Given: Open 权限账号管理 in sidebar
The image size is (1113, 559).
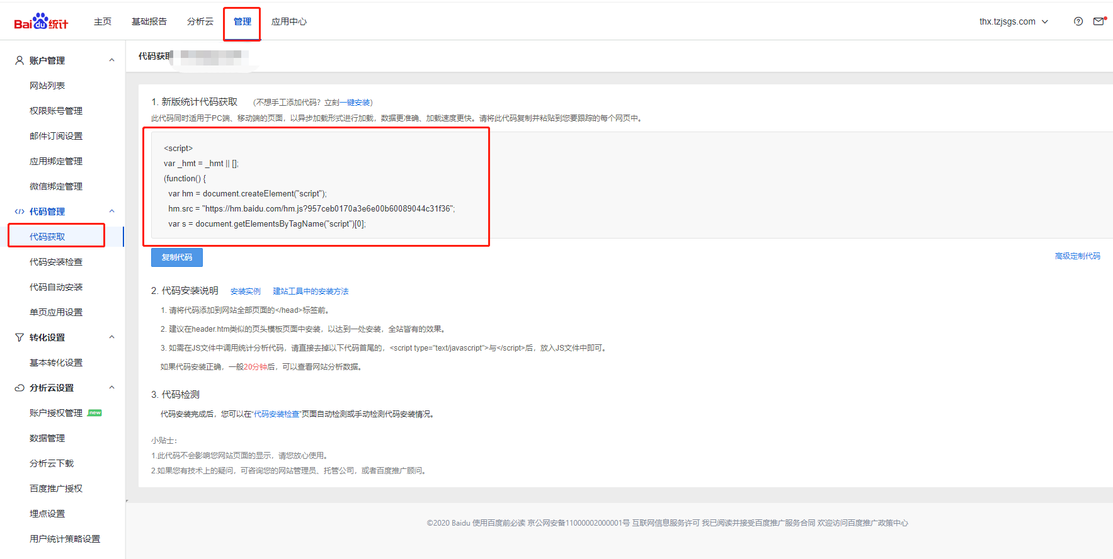Looking at the screenshot, I should [56, 111].
